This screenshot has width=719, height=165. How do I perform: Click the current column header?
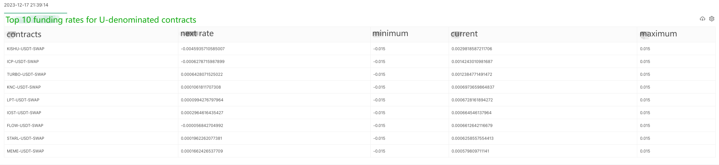464,34
